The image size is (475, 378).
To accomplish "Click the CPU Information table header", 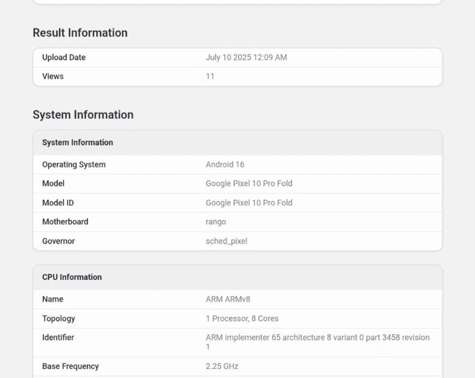I will (x=72, y=277).
